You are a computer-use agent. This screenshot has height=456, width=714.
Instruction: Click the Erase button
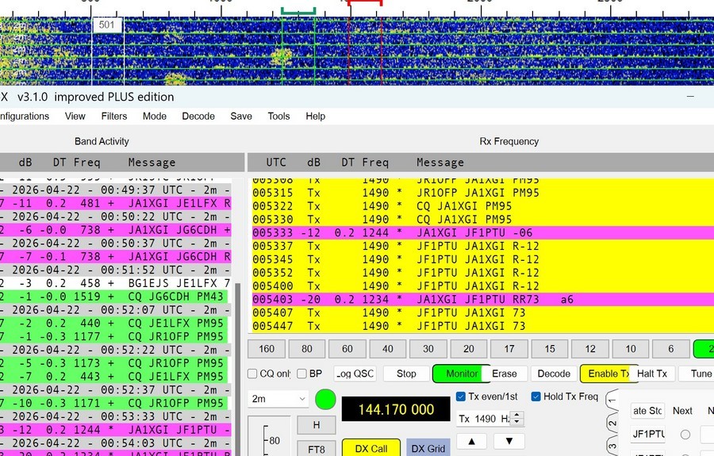tap(504, 374)
